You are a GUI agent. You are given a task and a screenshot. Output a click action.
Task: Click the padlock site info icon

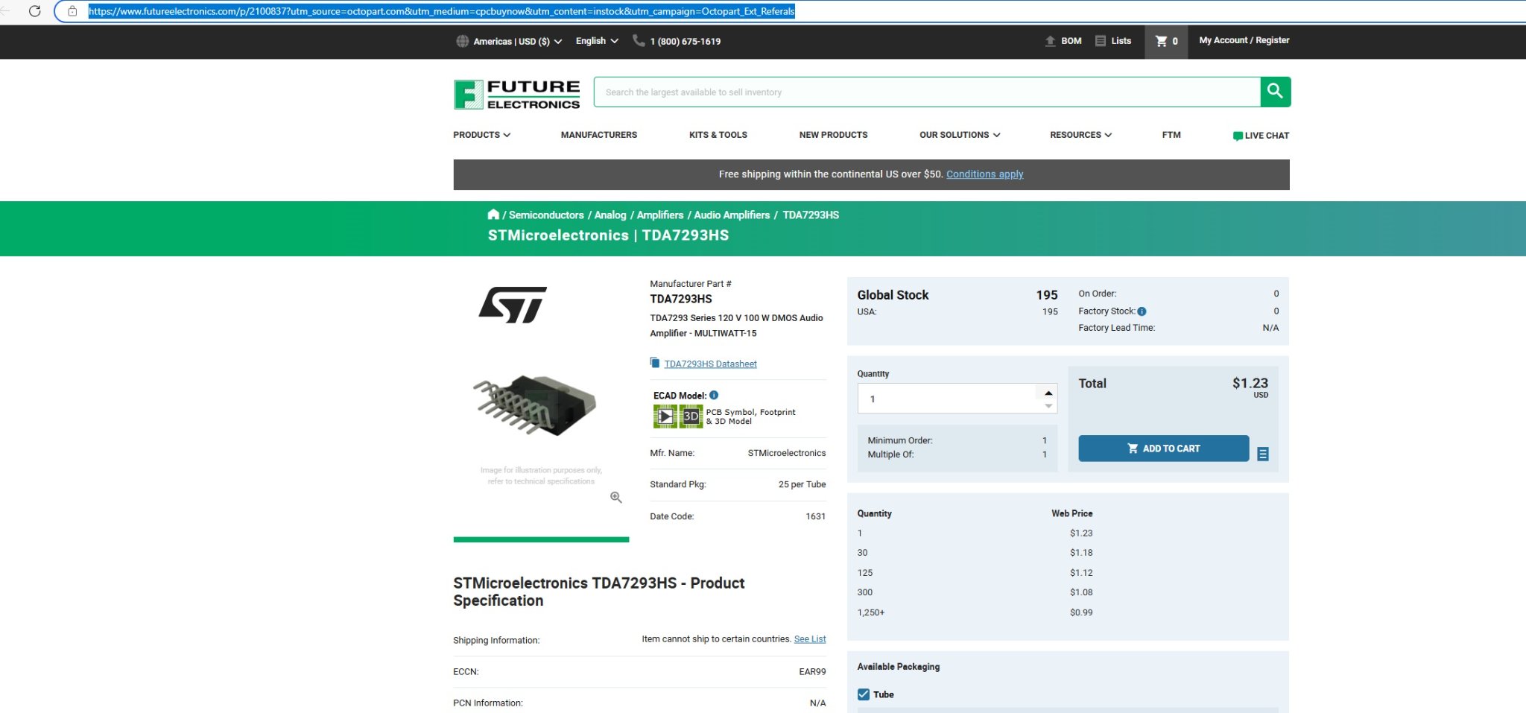(72, 11)
